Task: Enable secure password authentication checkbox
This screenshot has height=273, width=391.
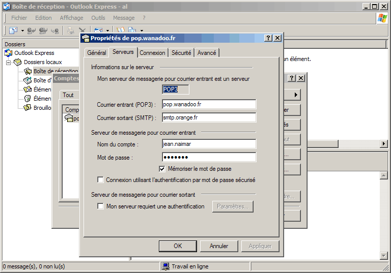Action: [100, 180]
